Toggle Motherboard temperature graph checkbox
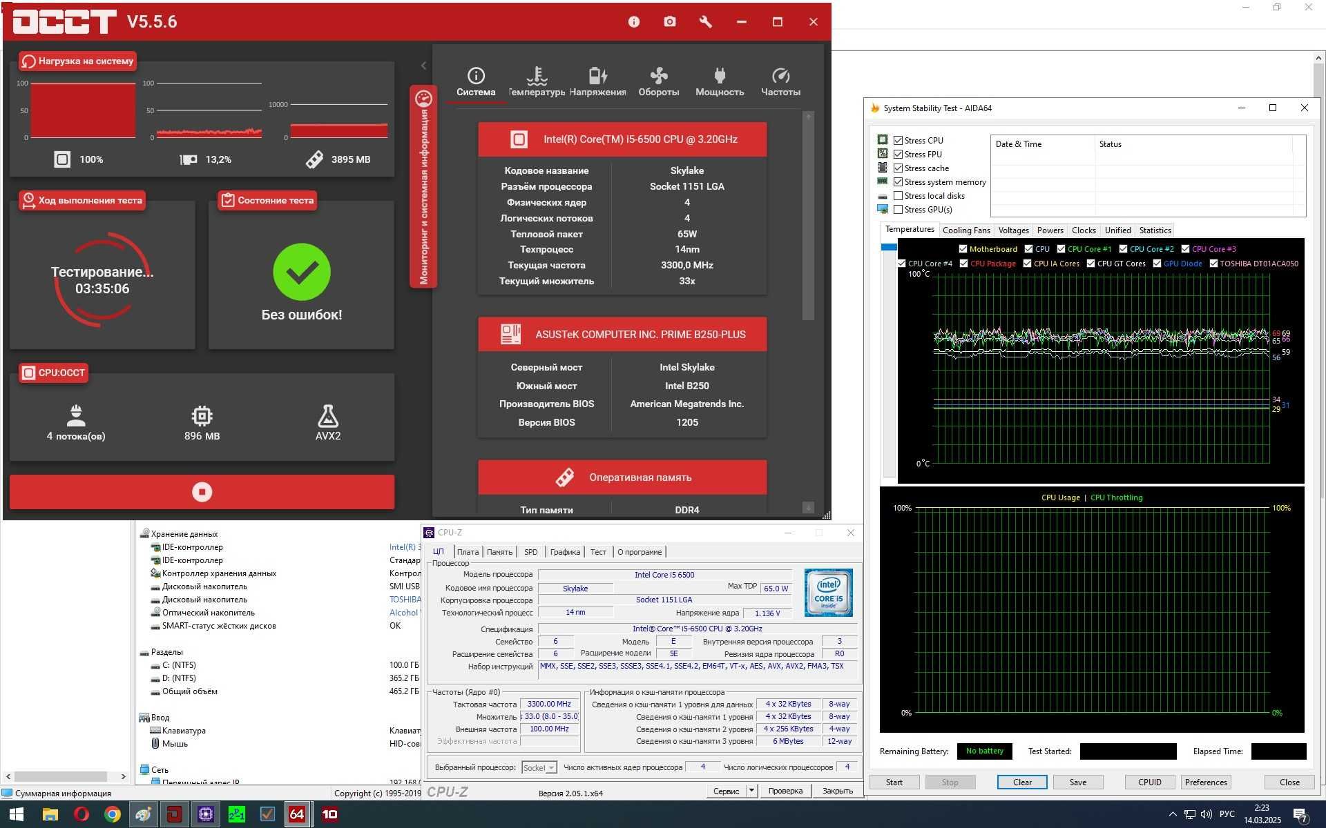This screenshot has width=1326, height=828. 963,249
